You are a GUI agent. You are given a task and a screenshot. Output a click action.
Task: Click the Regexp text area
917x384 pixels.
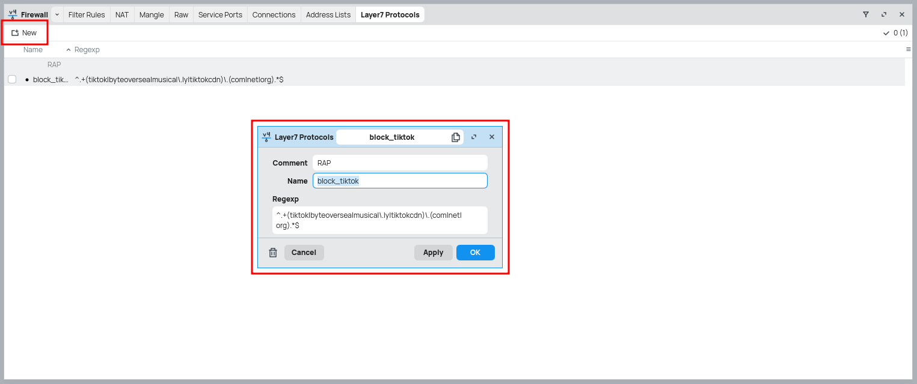(x=379, y=220)
